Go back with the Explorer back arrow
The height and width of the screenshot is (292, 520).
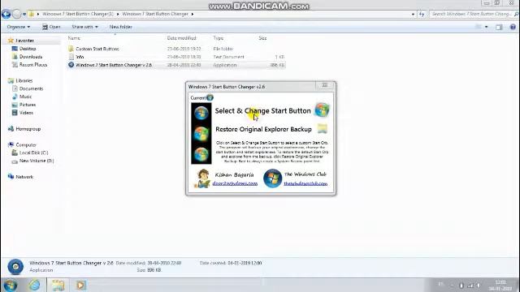pyautogui.click(x=6, y=14)
